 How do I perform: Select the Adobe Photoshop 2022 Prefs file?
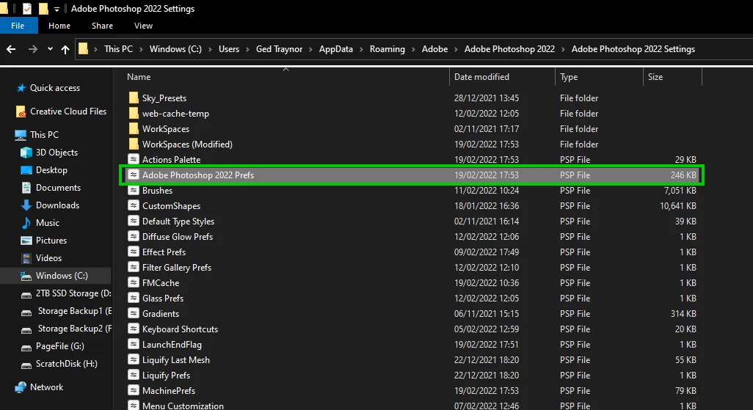[411, 175]
